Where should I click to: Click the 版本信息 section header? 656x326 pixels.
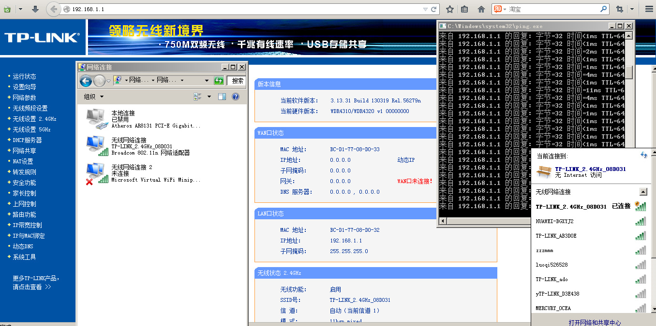[x=346, y=84]
